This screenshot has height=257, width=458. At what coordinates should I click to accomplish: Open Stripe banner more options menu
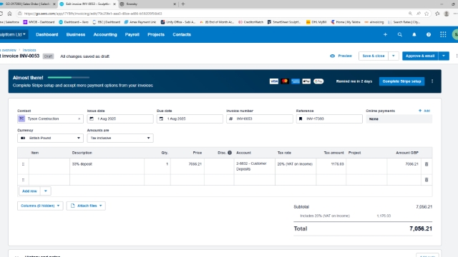432,81
